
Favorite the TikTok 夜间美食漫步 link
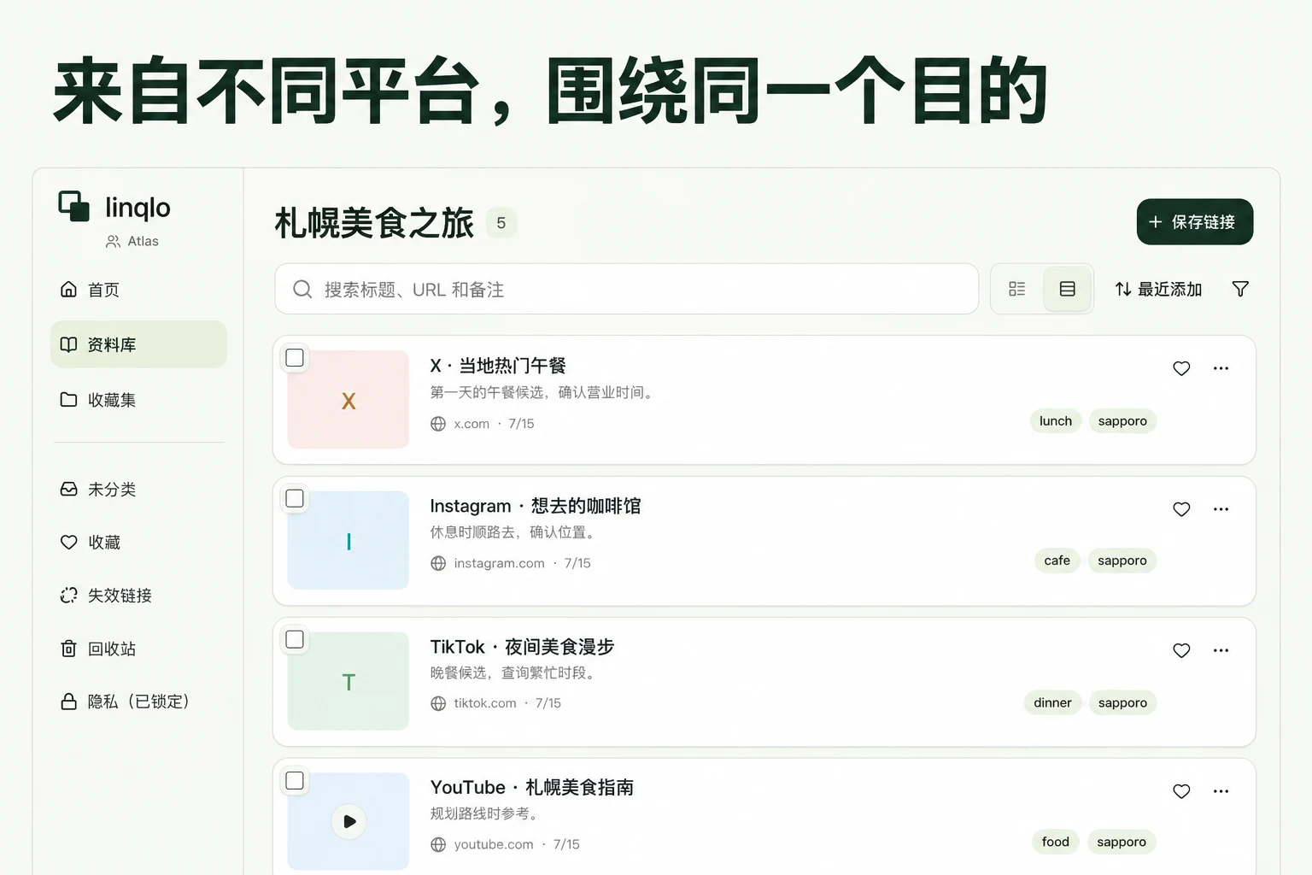1181,650
